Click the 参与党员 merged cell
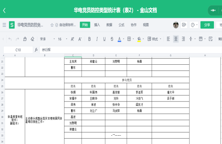 (x=127, y=80)
